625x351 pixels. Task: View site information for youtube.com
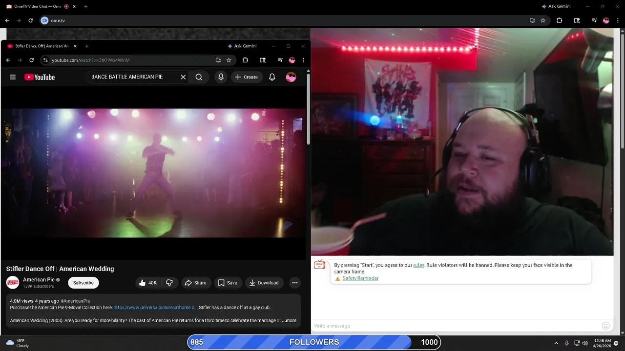[45, 60]
